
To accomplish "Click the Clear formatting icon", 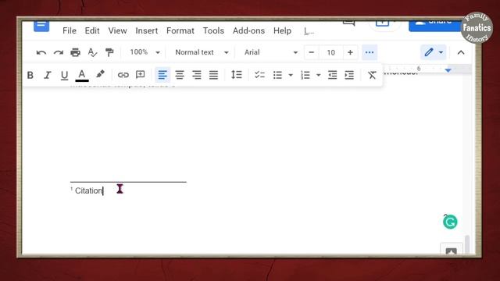I will click(372, 75).
